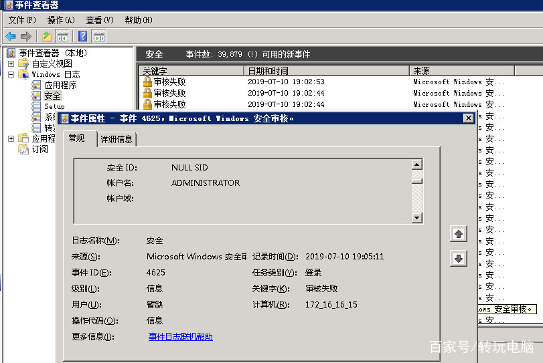The height and width of the screenshot is (363, 543).
Task: Select the Setup log tree item
Action: point(54,106)
